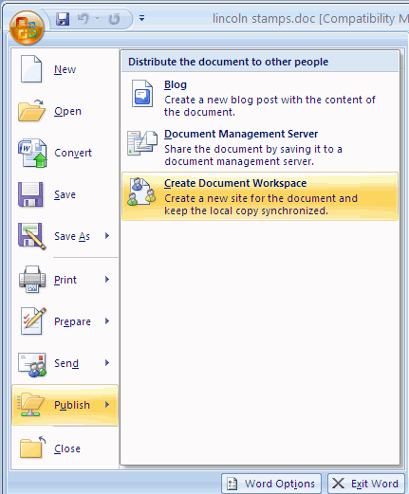
Task: Click the Document Management Server icon
Action: (x=142, y=143)
